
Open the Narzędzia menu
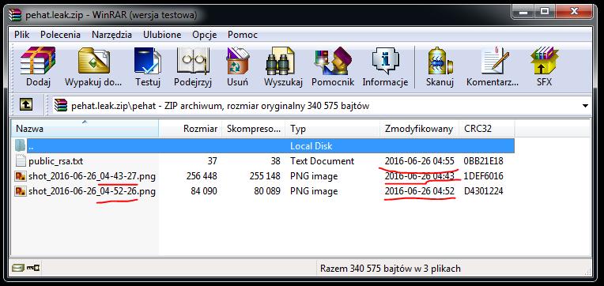click(x=111, y=35)
